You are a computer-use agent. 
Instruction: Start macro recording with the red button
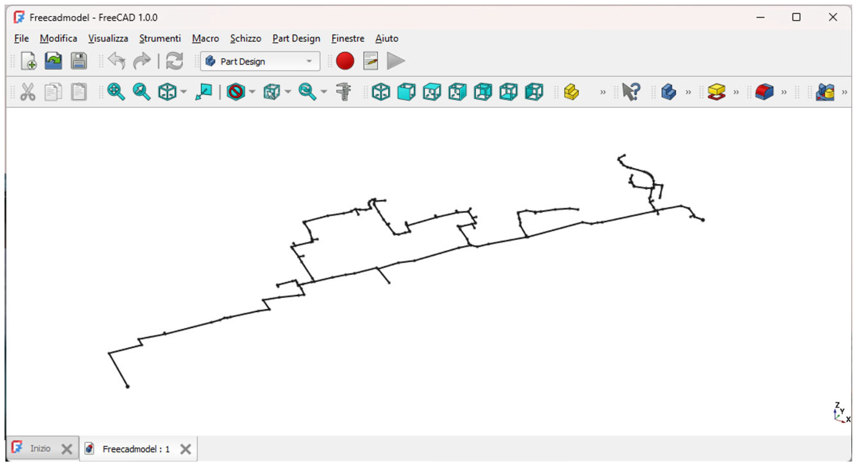[345, 61]
